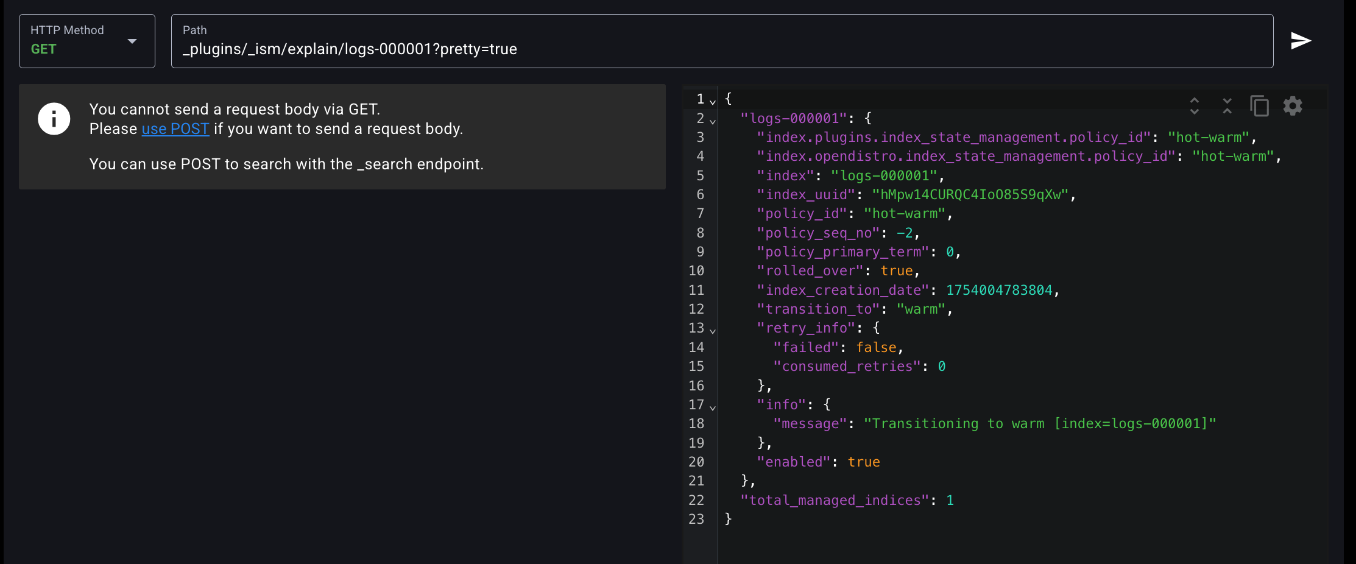Open the HTTP Method dropdown
The image size is (1356, 564).
87,41
